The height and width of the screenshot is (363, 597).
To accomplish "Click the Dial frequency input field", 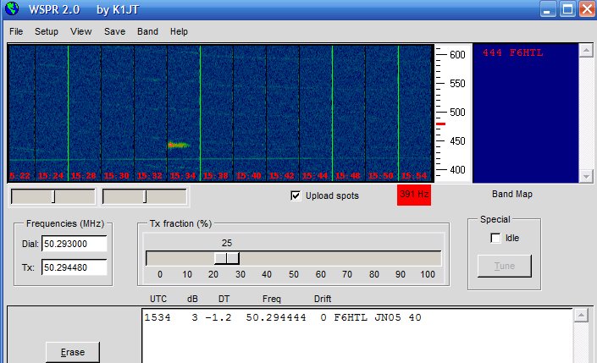I will (x=75, y=244).
